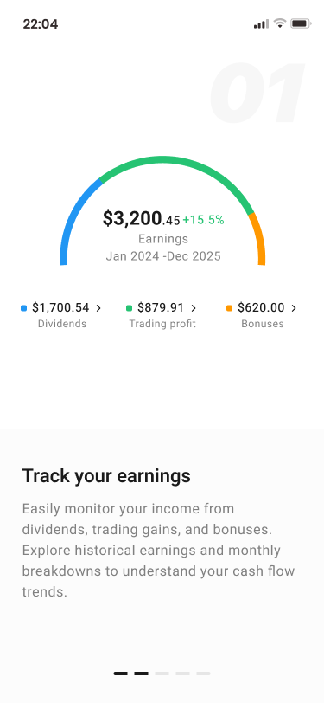Image resolution: width=324 pixels, height=703 pixels.
Task: Click the green Trading profit legend dot
Action: [130, 308]
